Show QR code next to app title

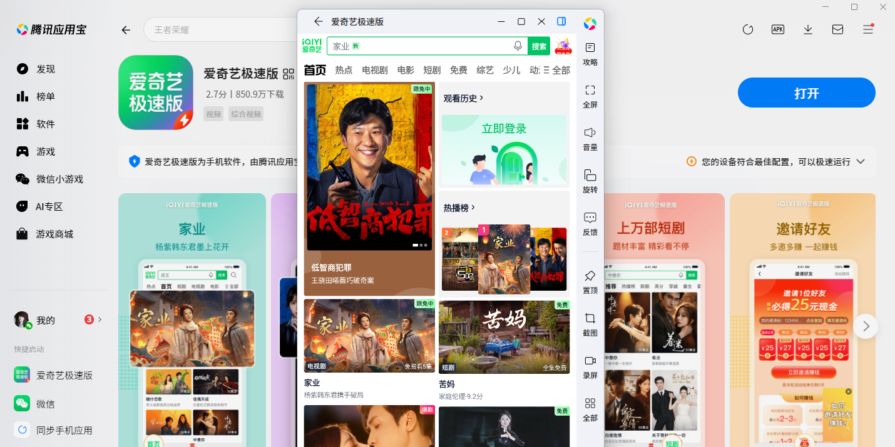(x=289, y=74)
